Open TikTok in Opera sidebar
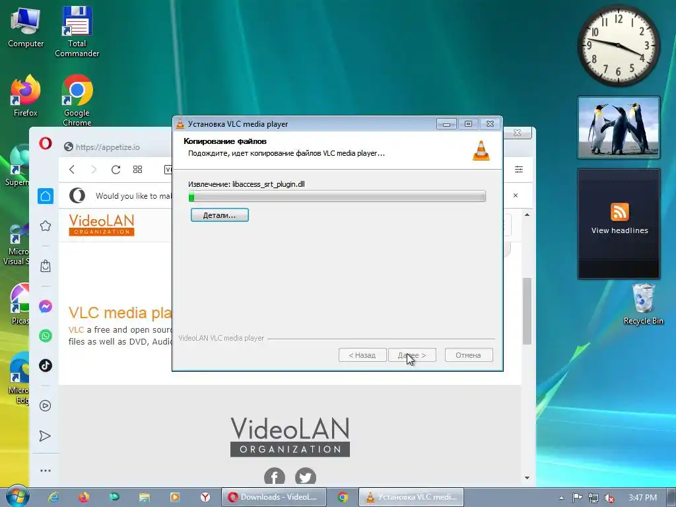 tap(46, 365)
